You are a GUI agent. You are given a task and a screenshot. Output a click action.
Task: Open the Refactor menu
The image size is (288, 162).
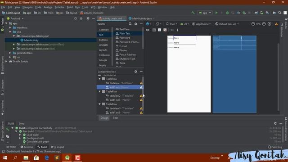pyautogui.click(x=59, y=7)
